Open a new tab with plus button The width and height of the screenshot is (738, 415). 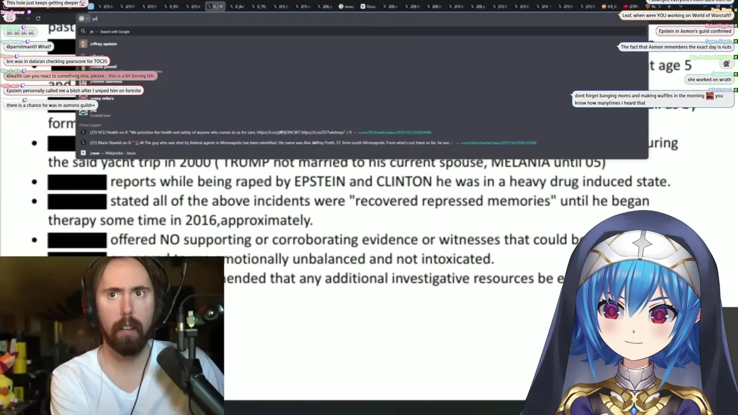point(669,6)
